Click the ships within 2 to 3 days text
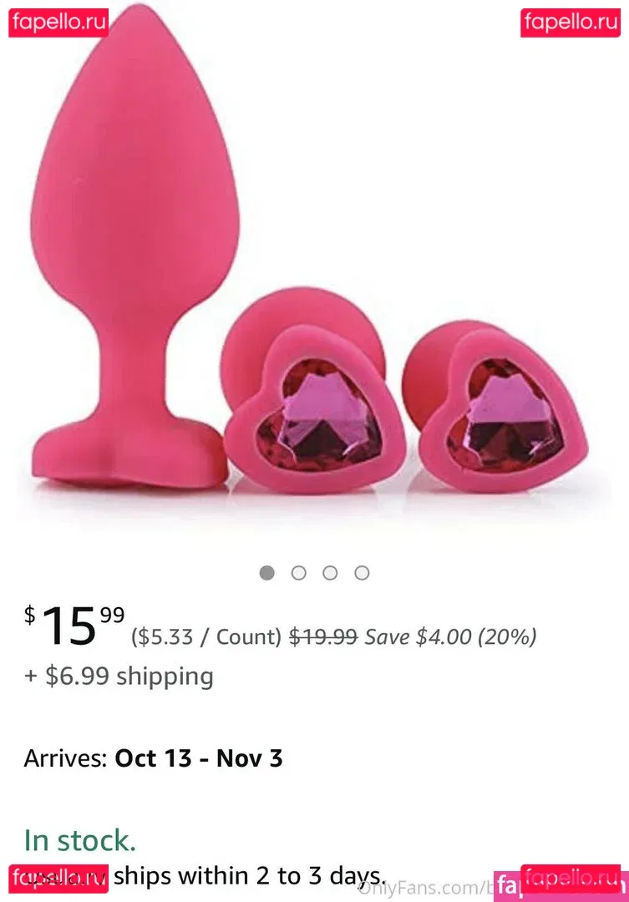This screenshot has width=629, height=902. (249, 876)
